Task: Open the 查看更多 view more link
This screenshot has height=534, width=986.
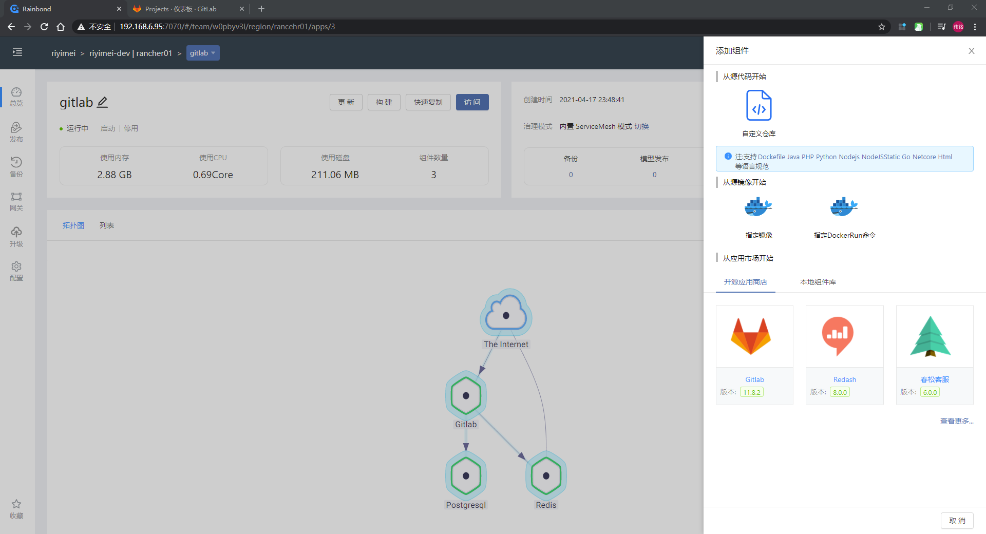Action: (957, 421)
